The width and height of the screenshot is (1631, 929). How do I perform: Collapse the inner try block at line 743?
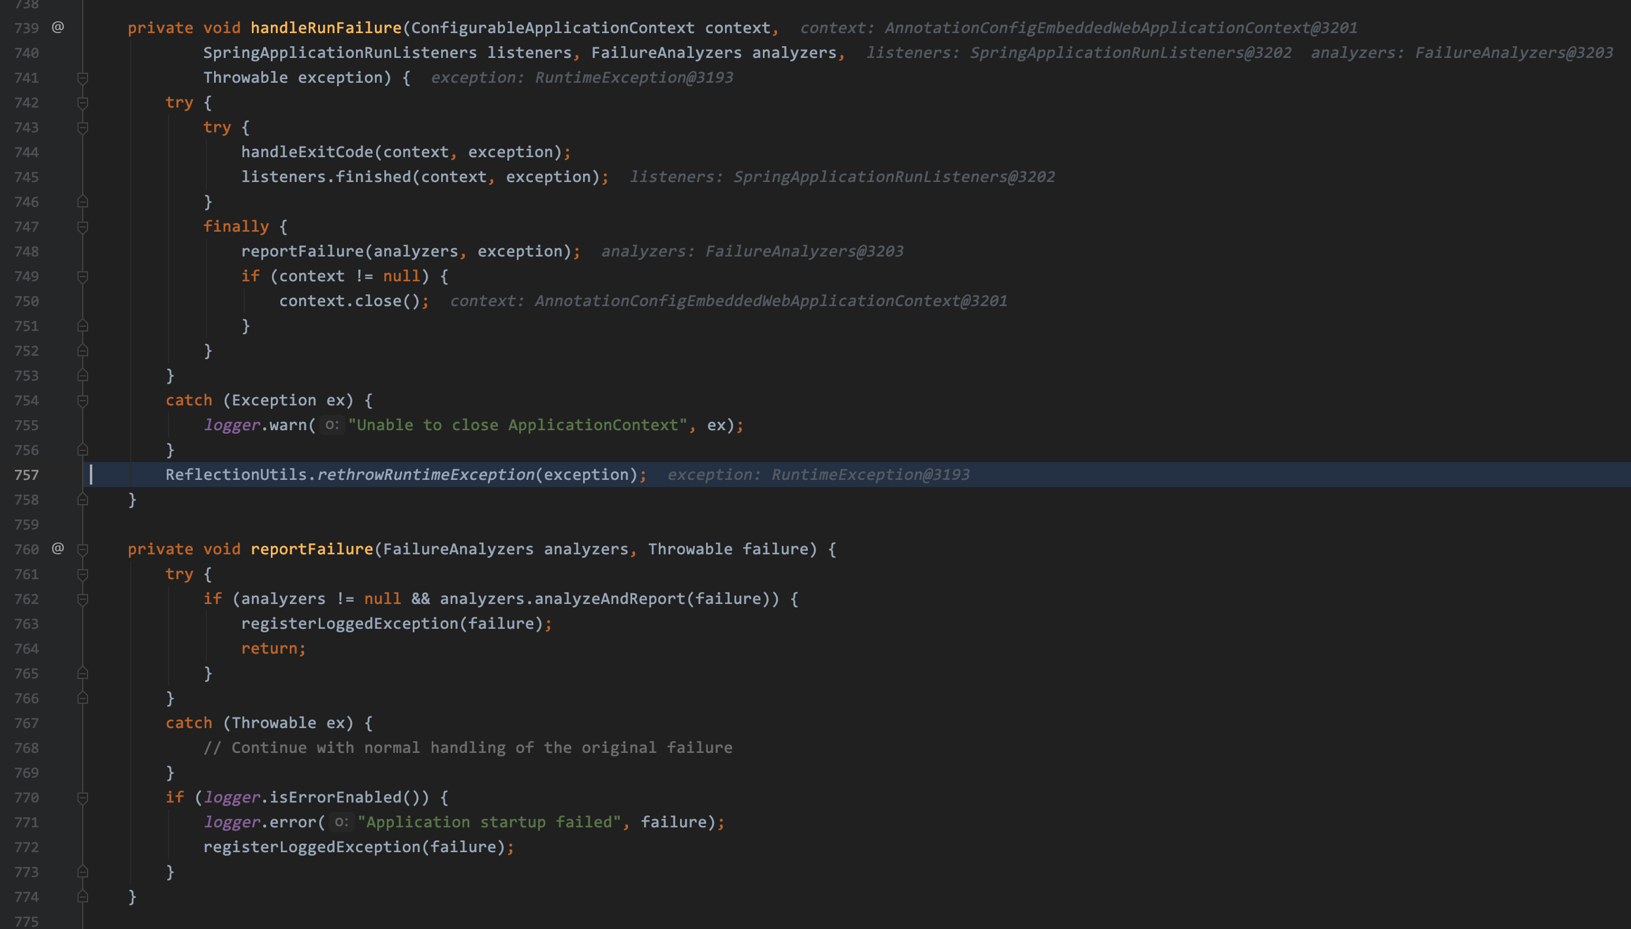pyautogui.click(x=82, y=128)
